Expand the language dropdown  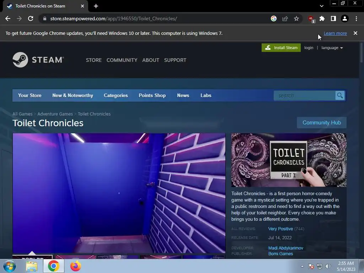[332, 48]
